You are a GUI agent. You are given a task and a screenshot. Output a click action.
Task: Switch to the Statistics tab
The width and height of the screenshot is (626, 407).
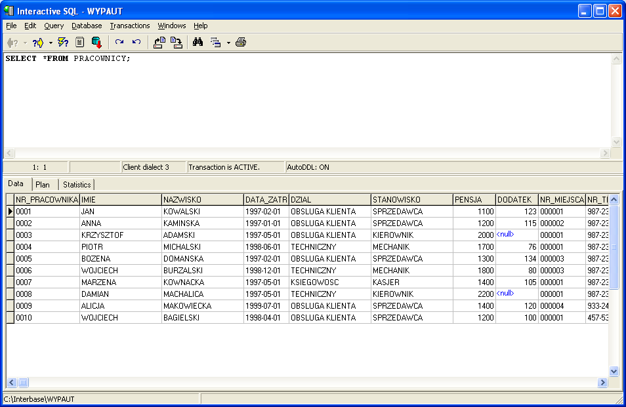[x=77, y=185]
